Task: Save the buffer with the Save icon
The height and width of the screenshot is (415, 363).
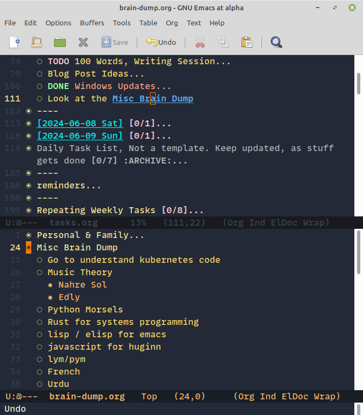Action: [x=115, y=42]
